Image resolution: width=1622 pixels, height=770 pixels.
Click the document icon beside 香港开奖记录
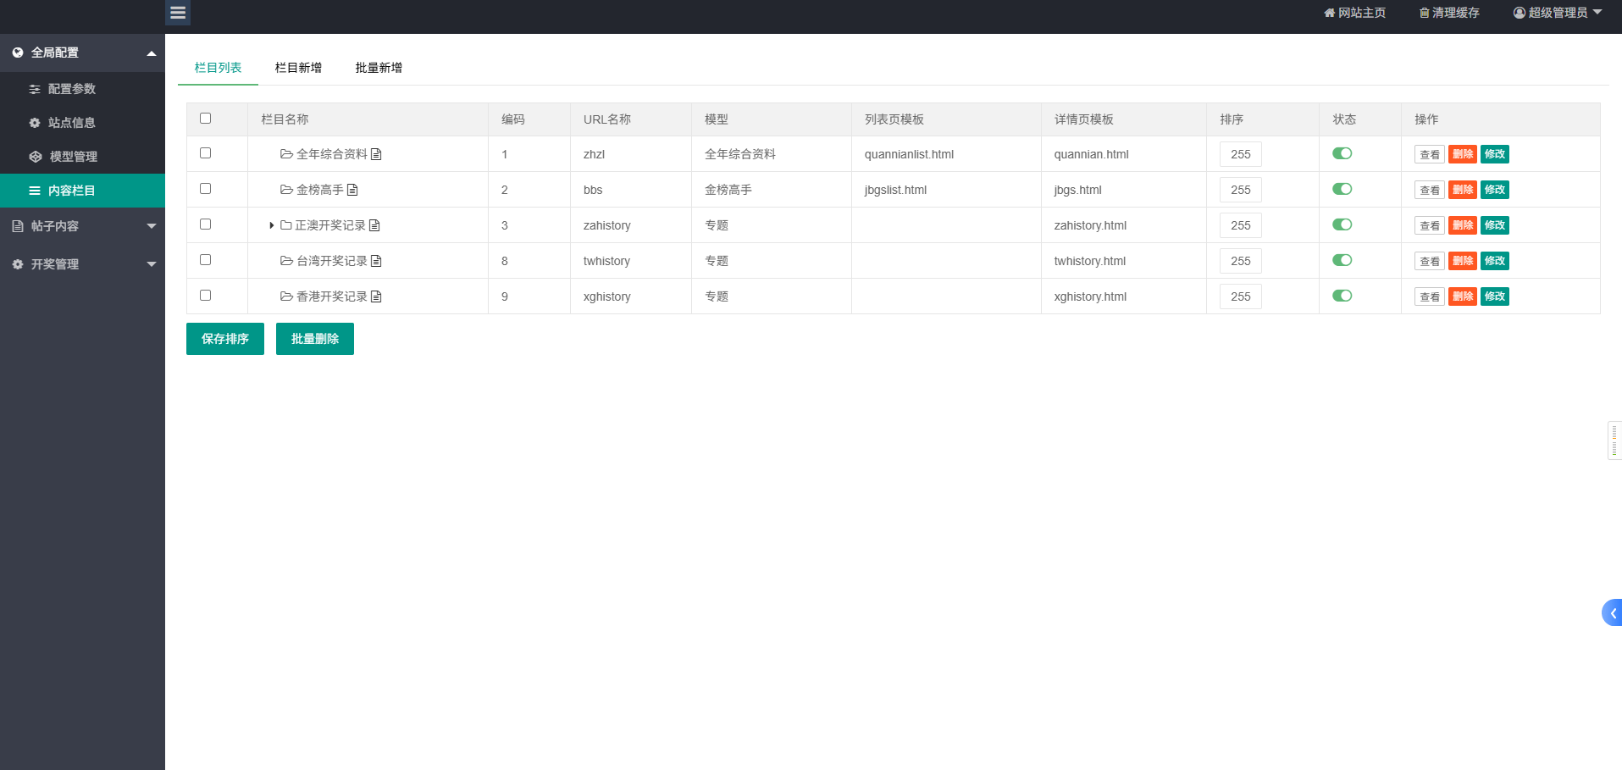point(376,296)
